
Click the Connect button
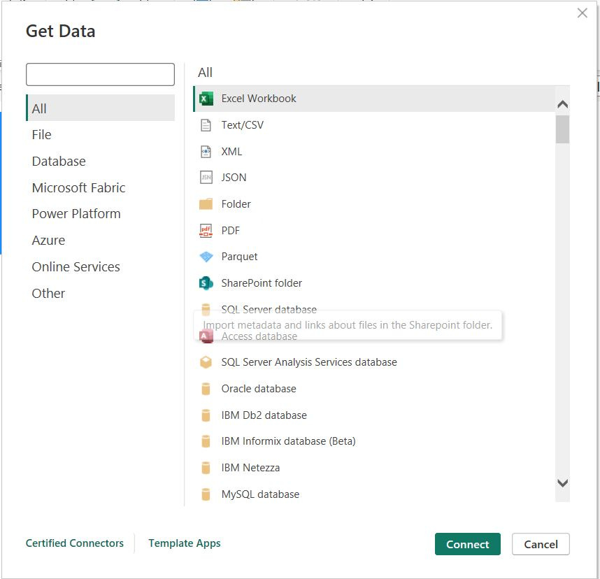pyautogui.click(x=468, y=544)
